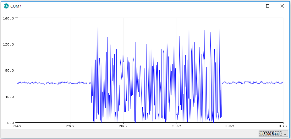The height and width of the screenshot is (139, 291).
Task: Click the 40.0 y-axis label
Action: [9, 96]
